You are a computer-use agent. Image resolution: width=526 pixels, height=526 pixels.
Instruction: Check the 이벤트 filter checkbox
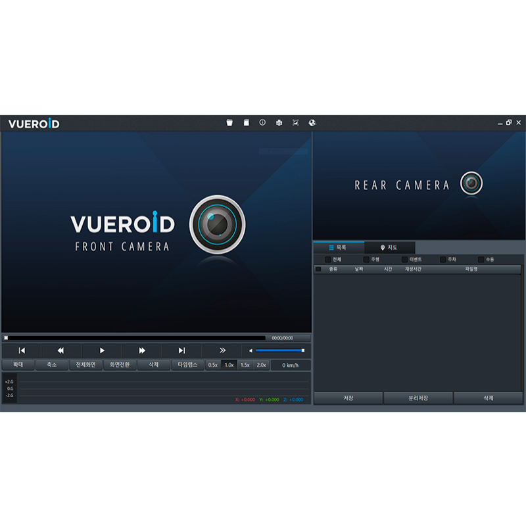(x=404, y=260)
